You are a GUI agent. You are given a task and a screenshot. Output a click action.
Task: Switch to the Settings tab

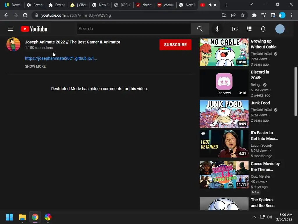tap(35, 5)
